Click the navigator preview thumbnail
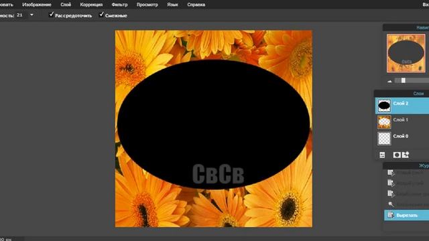429x241 pixels. pos(406,54)
